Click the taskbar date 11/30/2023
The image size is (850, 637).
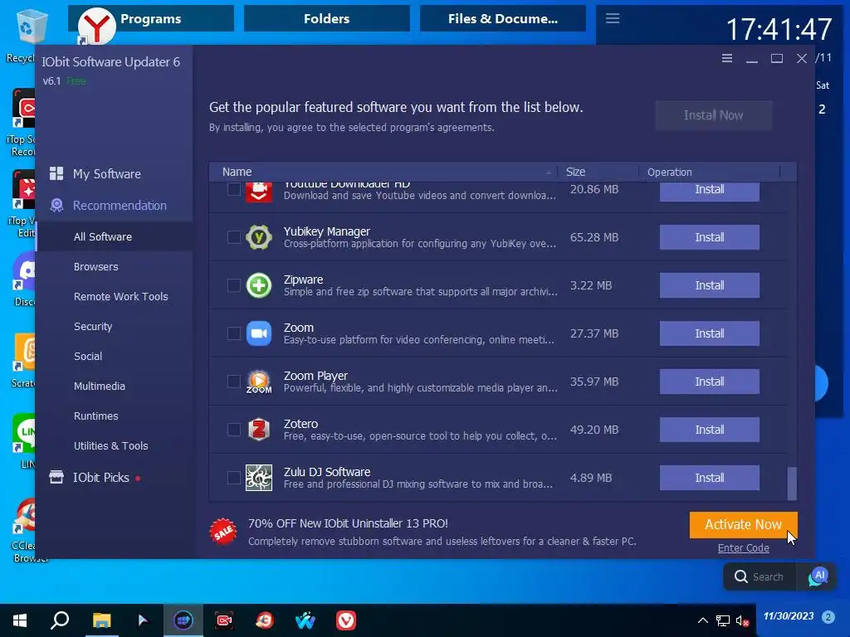(x=789, y=616)
